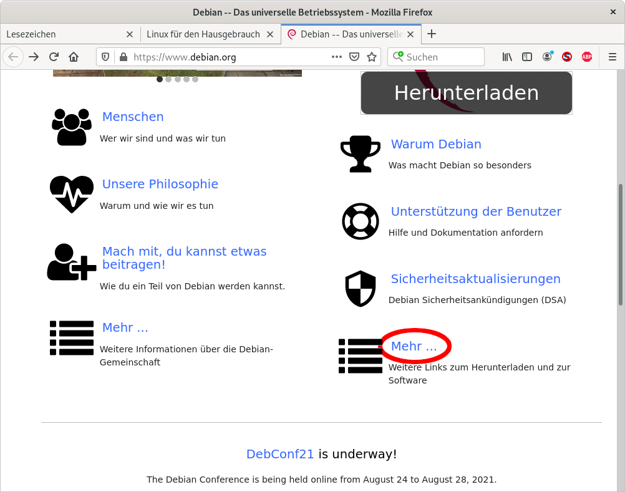This screenshot has width=625, height=492.
Task: Click the list icon beside software Mehr
Action: [361, 356]
